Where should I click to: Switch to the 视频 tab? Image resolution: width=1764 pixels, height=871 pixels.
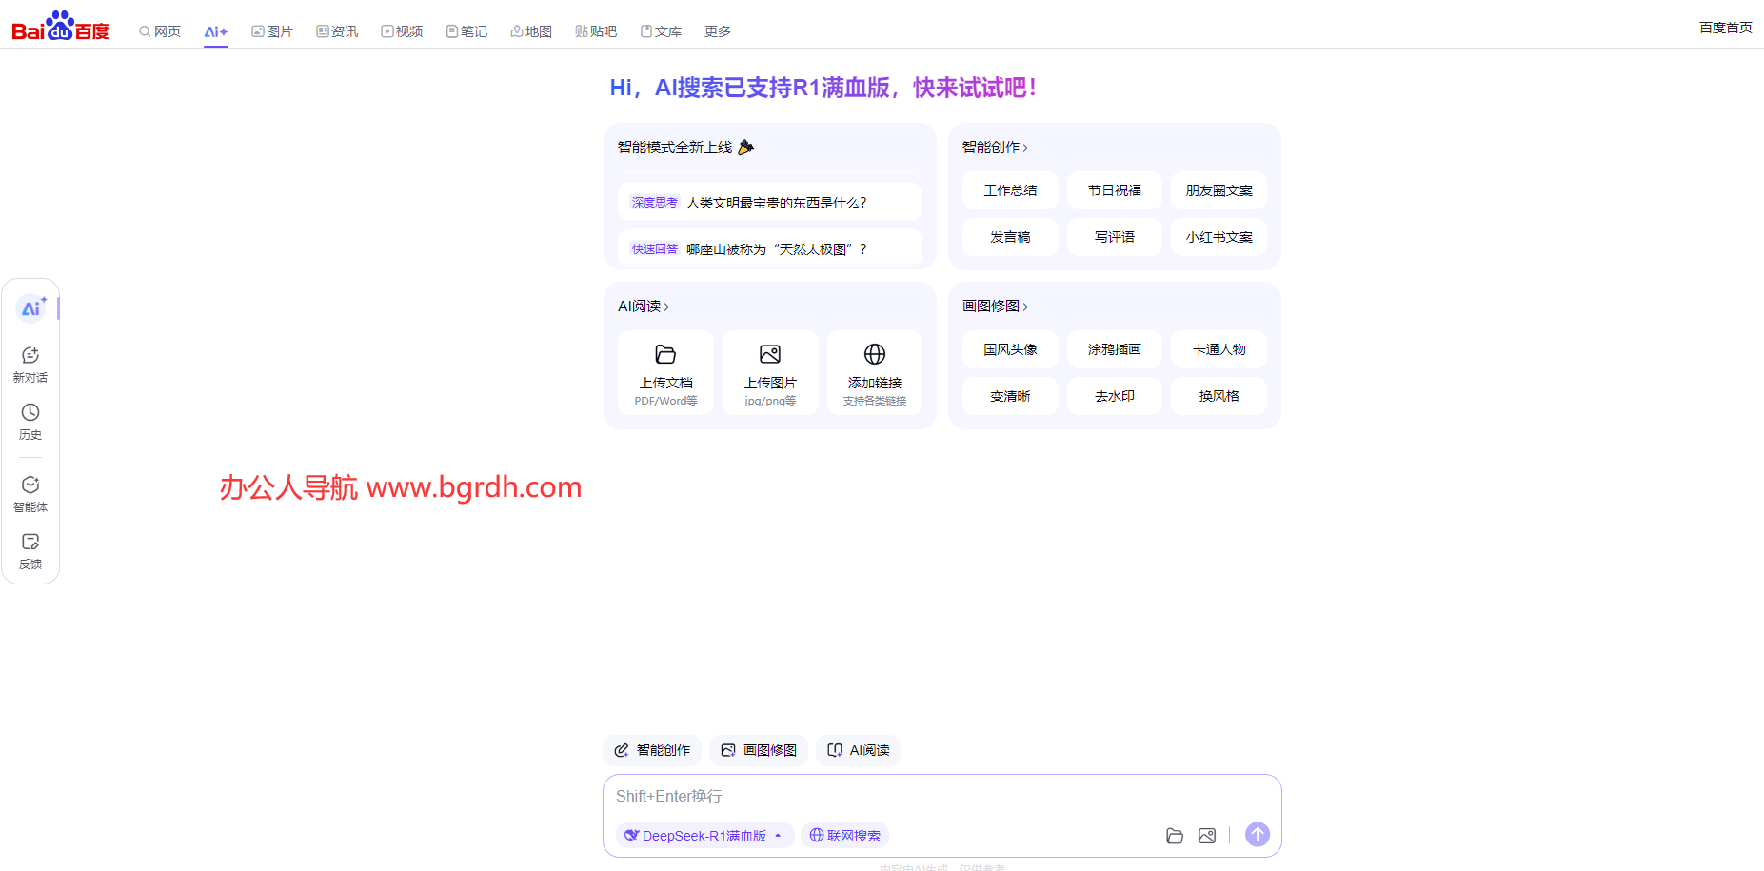[x=402, y=30]
